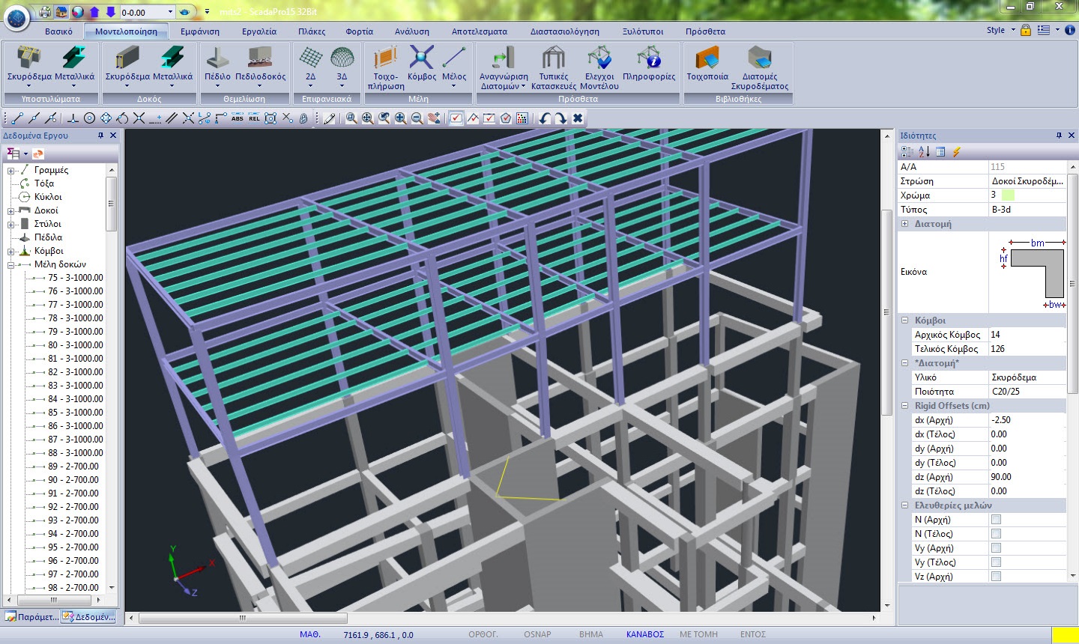Click the undo arrow in toolbar

pos(545,118)
